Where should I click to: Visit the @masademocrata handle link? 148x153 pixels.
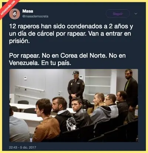[35, 16]
